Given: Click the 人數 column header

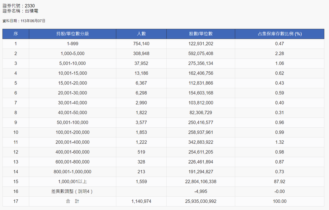Looking at the screenshot, I should [141, 34].
